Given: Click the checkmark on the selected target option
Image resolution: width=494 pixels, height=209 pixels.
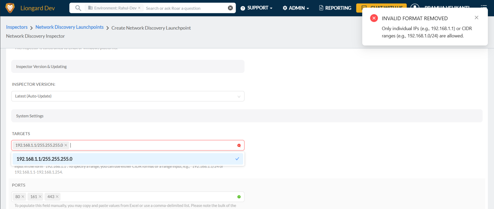Looking at the screenshot, I should [x=237, y=159].
